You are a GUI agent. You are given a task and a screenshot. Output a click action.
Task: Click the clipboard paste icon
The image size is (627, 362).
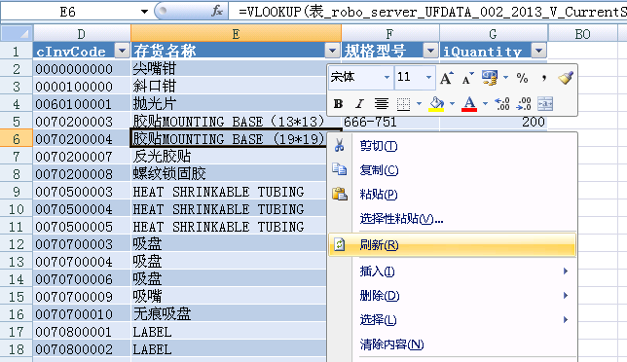[x=340, y=194]
